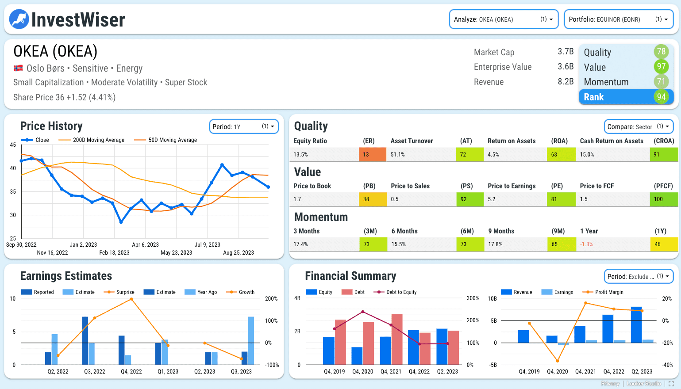Viewport: 681px width, 389px height.
Task: Click the fullscreen icon in footer
Action: pyautogui.click(x=671, y=384)
